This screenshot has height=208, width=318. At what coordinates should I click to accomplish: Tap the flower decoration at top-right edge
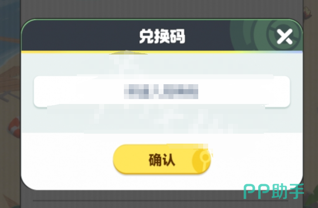(308, 12)
